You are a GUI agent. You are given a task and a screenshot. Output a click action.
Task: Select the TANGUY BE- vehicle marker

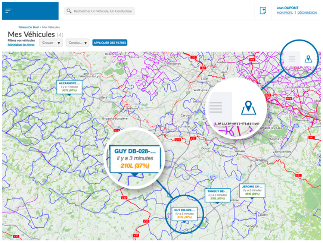217,195
